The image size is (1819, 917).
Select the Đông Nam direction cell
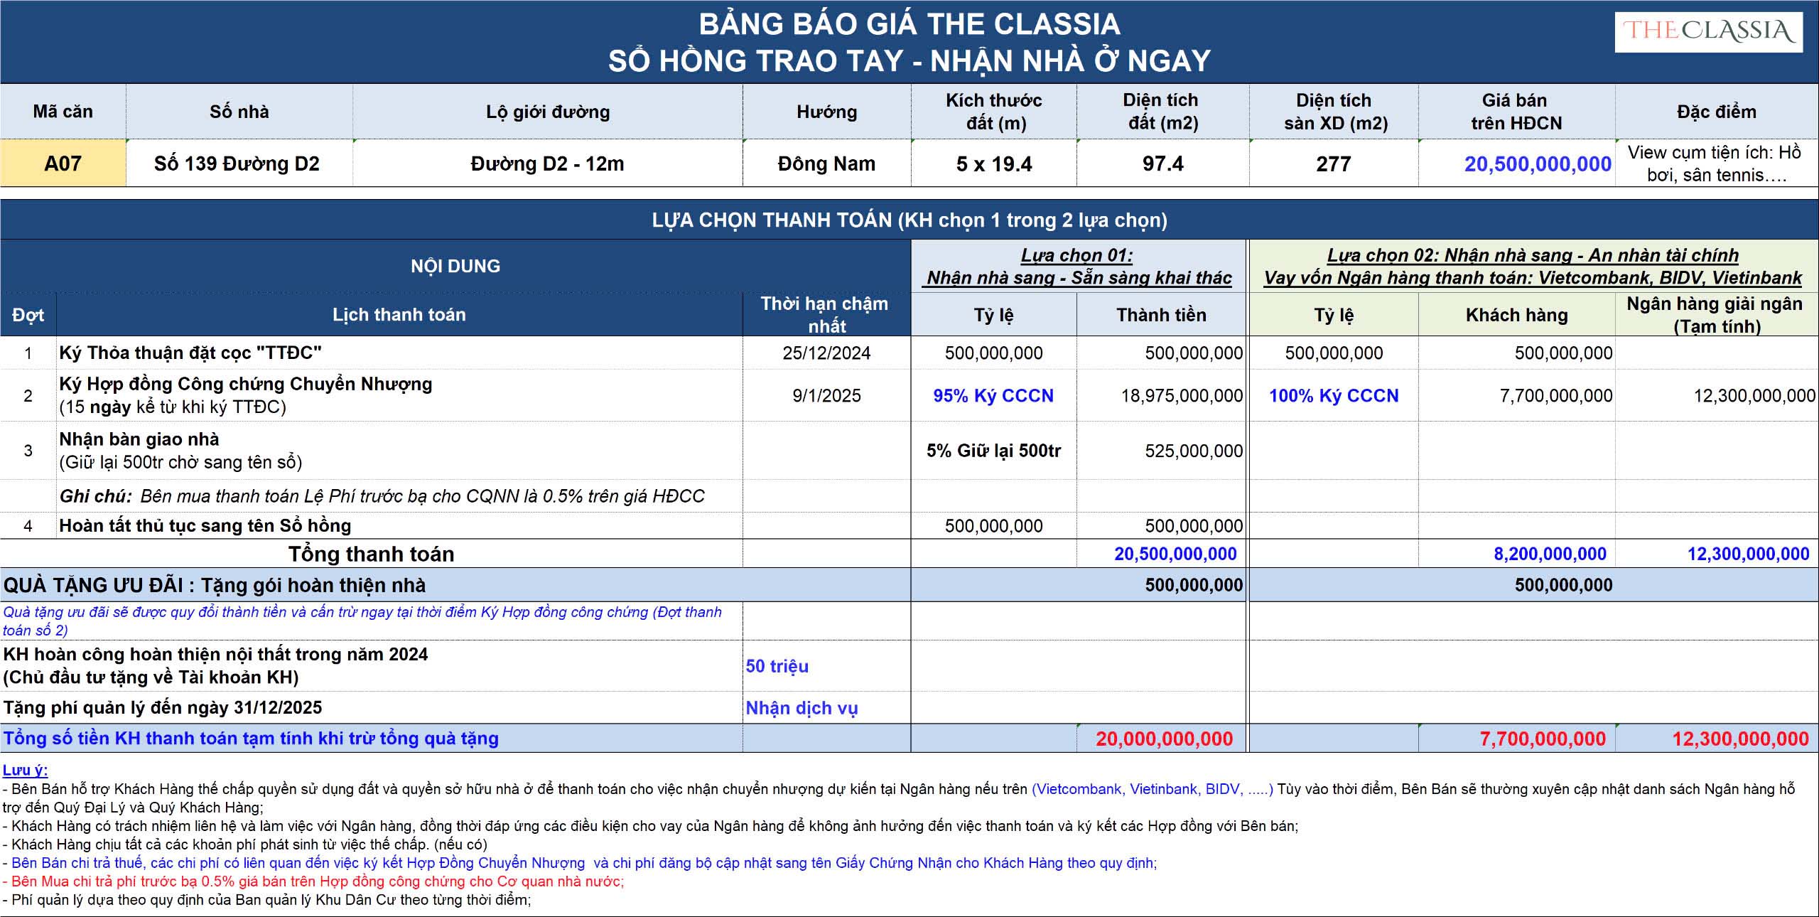[x=826, y=163]
